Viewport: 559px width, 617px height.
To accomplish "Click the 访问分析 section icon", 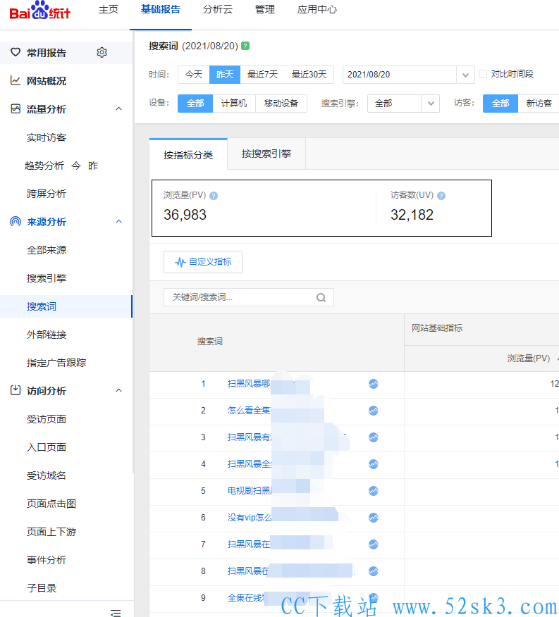I will [16, 390].
